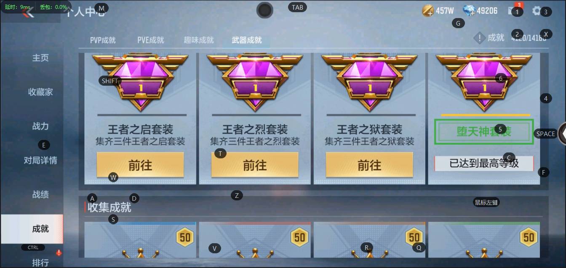Viewport: 566px width, 268px height.
Task: Select 收藏家 in the sidebar
Action: click(40, 92)
